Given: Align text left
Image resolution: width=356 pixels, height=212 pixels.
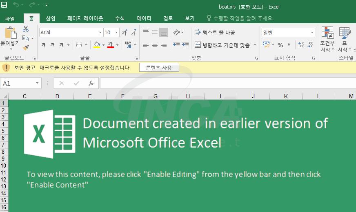Looking at the screenshot, I should [146, 45].
